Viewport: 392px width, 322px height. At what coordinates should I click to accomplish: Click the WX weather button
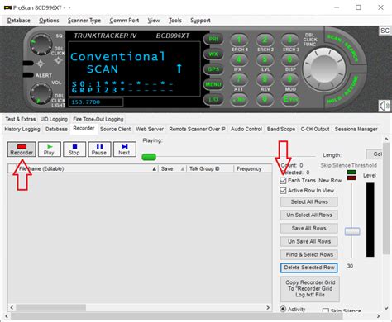pyautogui.click(x=213, y=54)
